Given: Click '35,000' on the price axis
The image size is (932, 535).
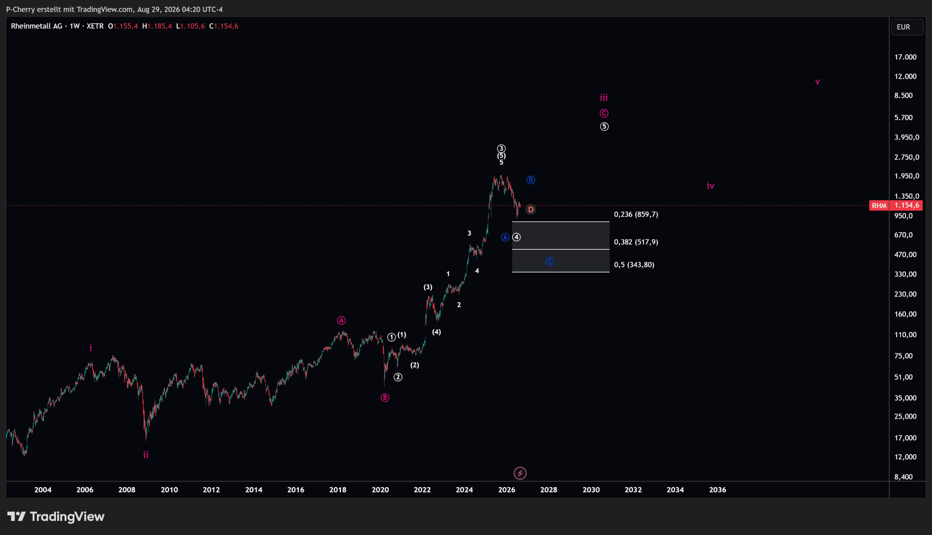Looking at the screenshot, I should pos(905,398).
